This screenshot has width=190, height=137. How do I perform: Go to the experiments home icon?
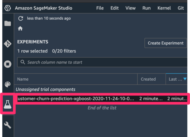tap(20, 29)
